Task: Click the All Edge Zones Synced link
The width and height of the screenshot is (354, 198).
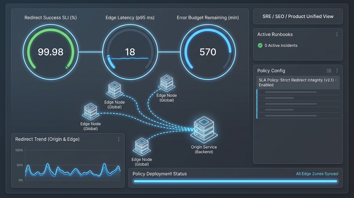Action: [317, 174]
